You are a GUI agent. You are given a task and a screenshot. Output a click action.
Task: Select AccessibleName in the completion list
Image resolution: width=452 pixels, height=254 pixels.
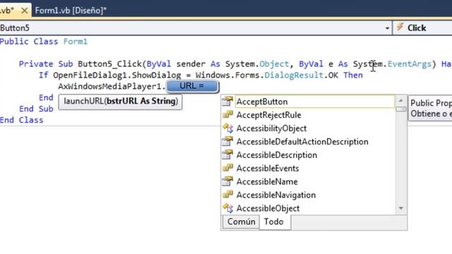click(267, 181)
